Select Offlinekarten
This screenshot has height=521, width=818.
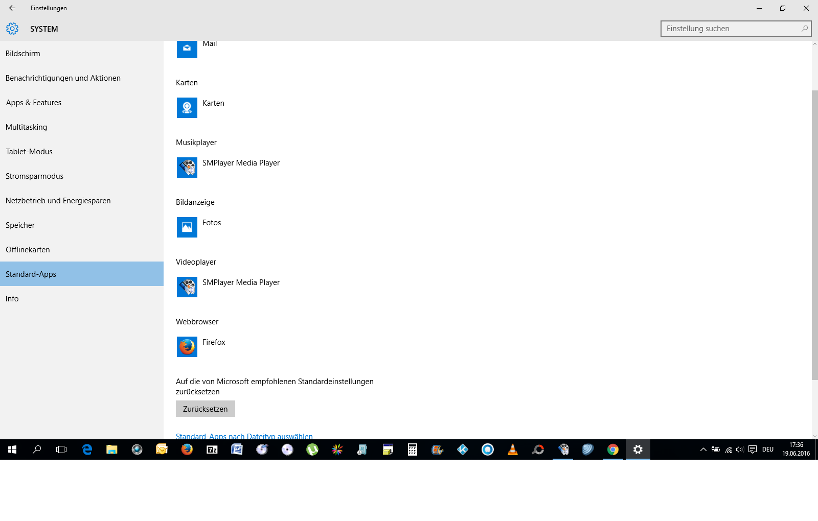[x=82, y=250]
